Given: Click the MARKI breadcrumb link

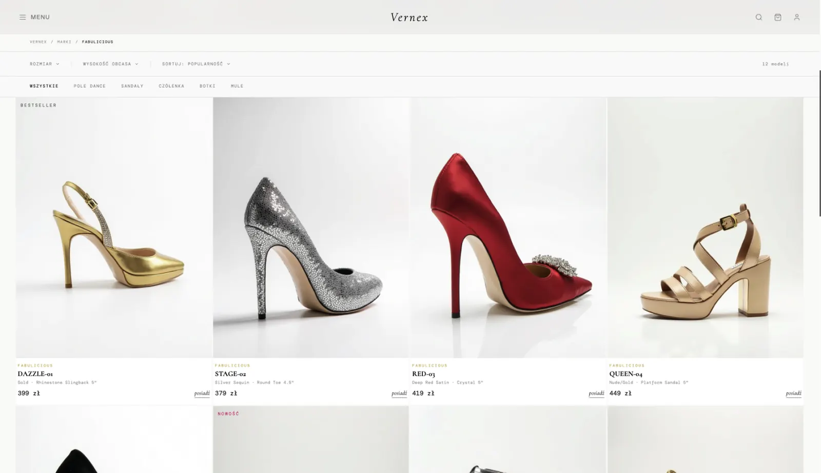Looking at the screenshot, I should (x=64, y=42).
